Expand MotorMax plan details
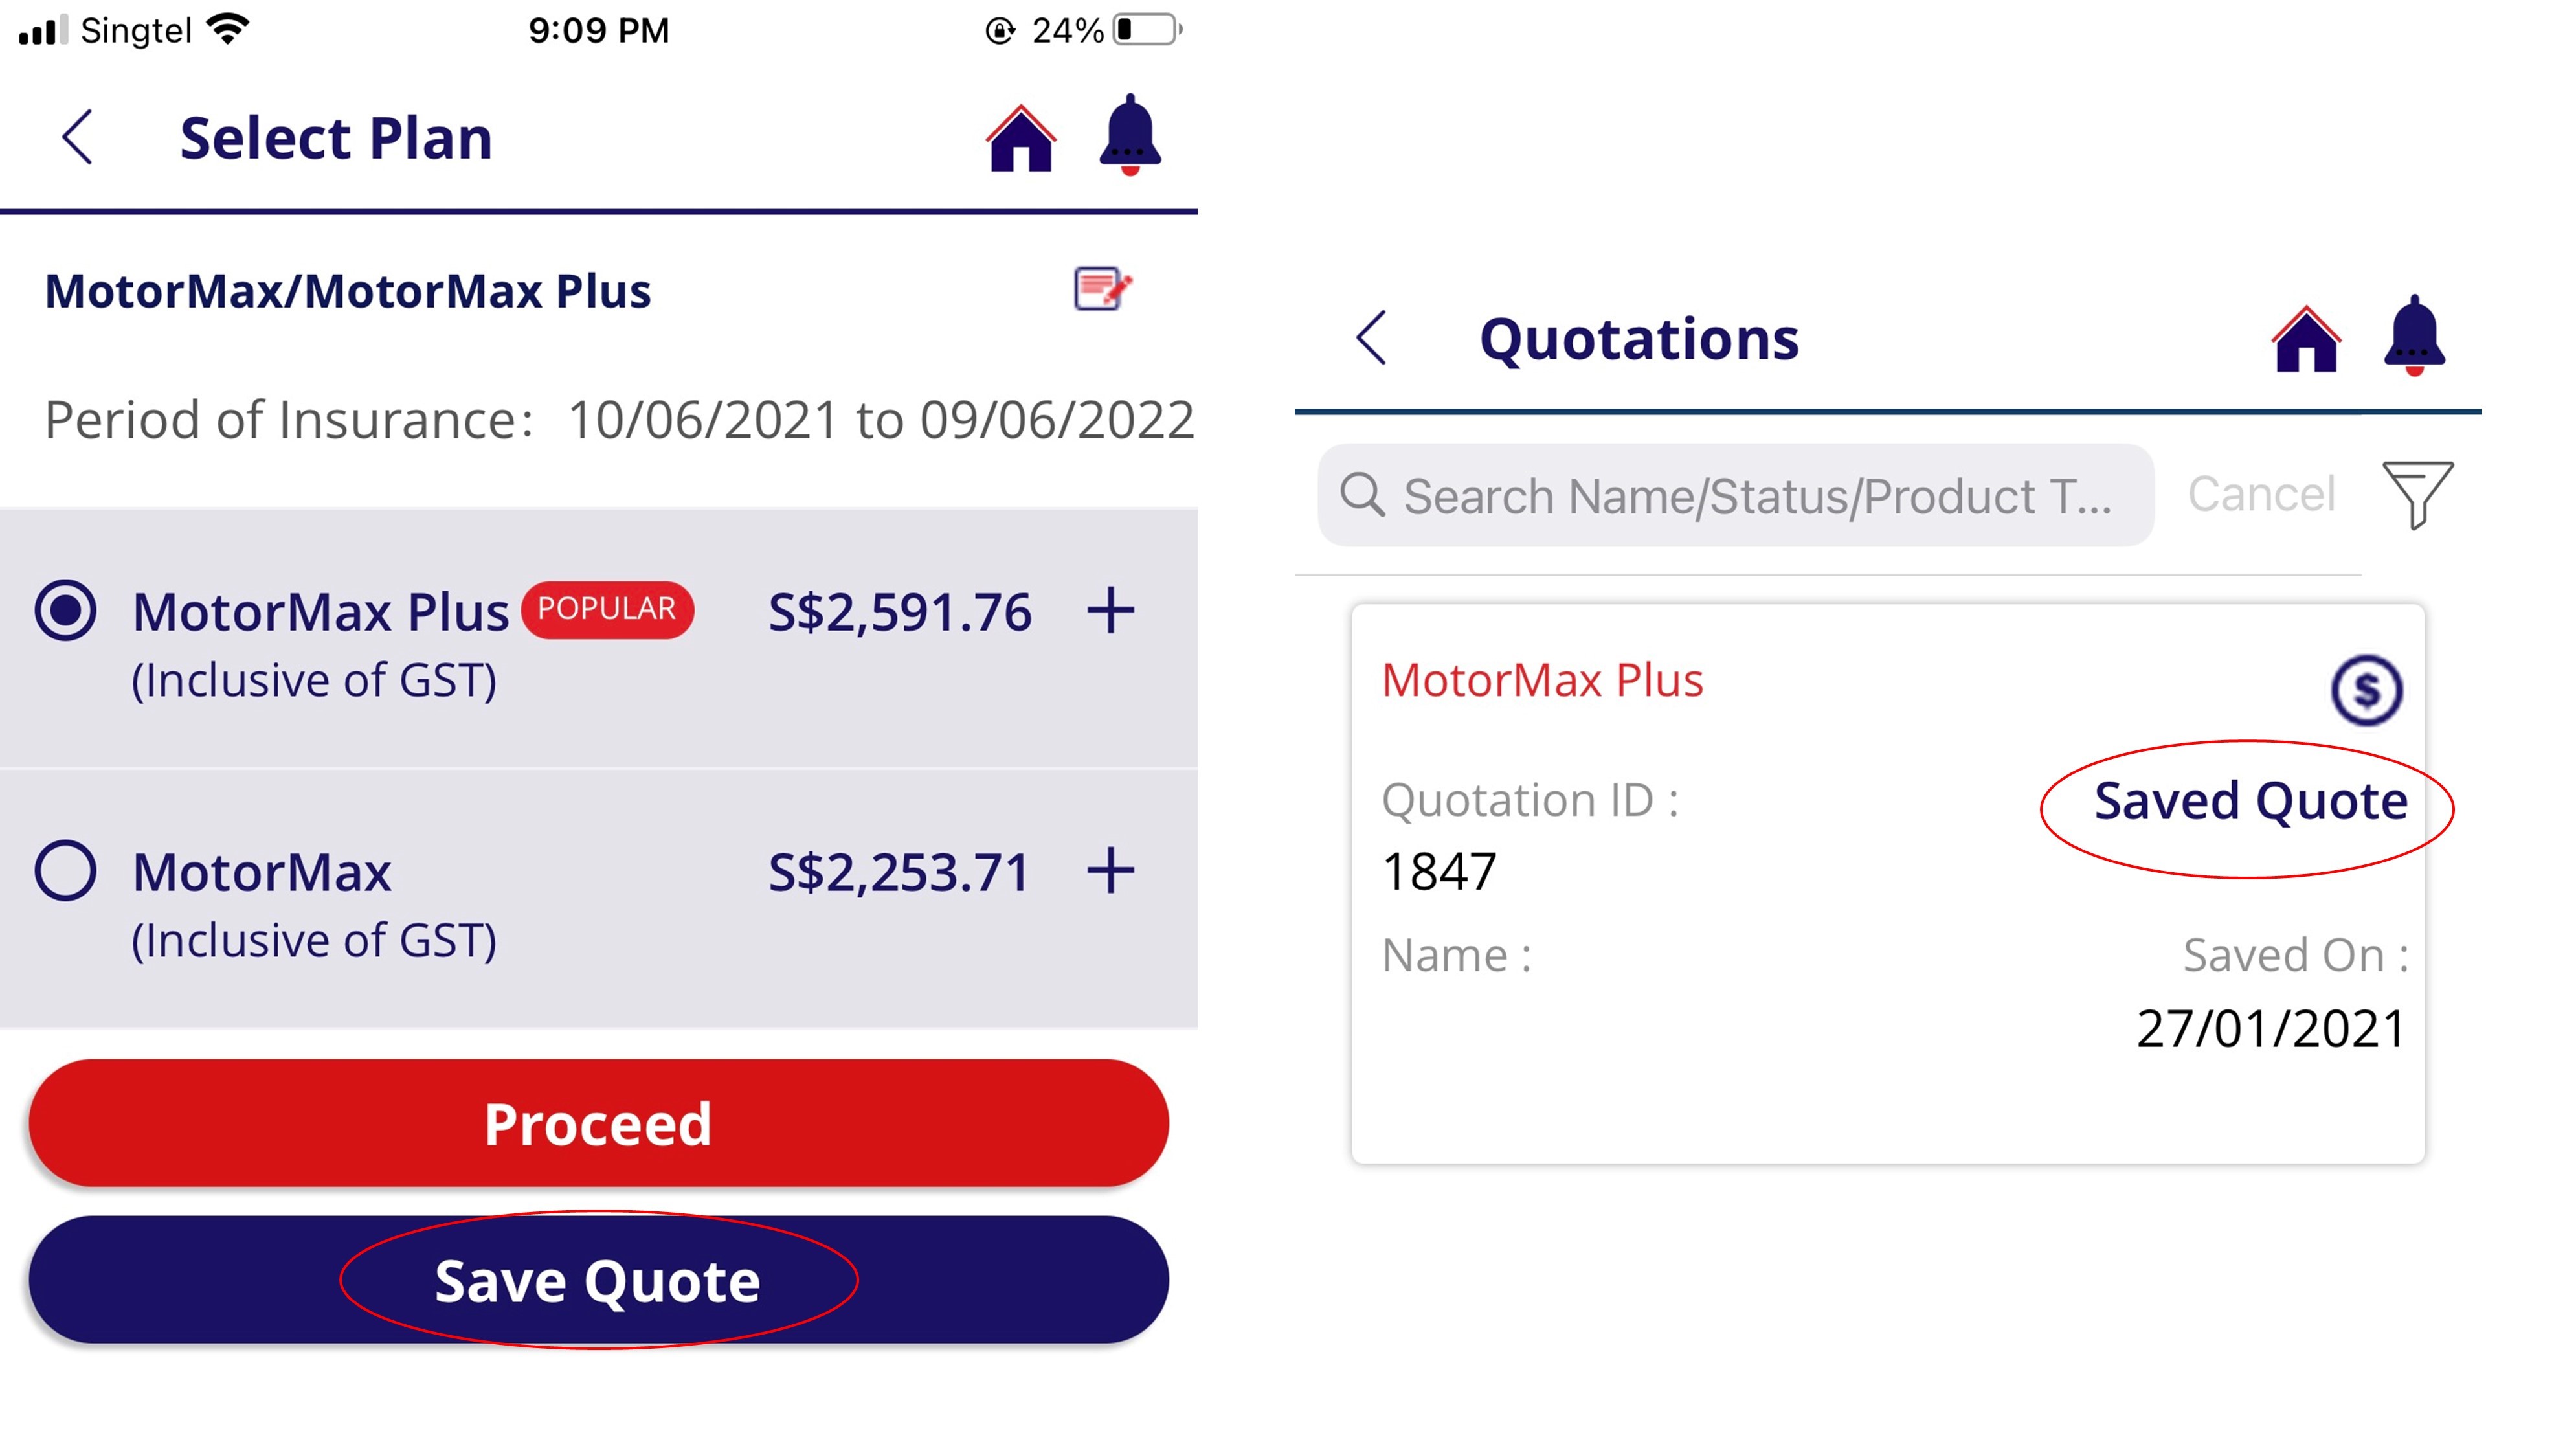The height and width of the screenshot is (1431, 2576). 1110,870
